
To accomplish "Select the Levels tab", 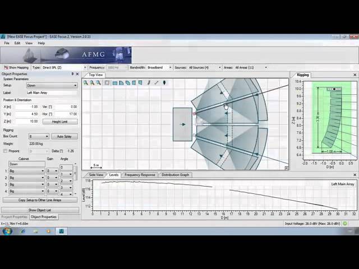I will click(x=113, y=175).
